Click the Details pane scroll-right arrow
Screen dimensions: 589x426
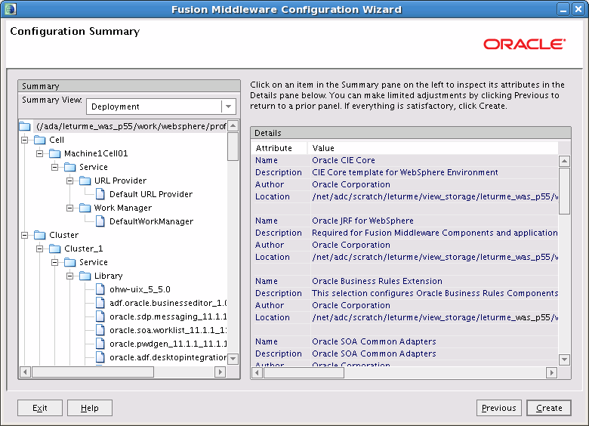coord(551,372)
